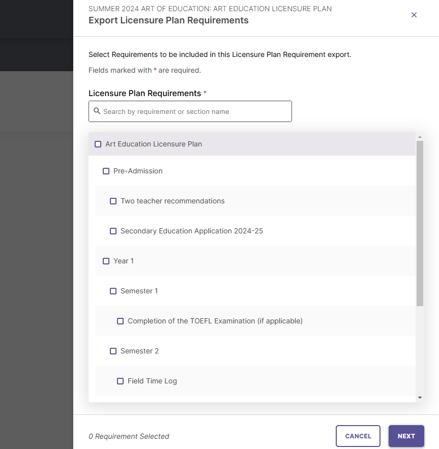The height and width of the screenshot is (449, 439).
Task: Select Two teacher recommendations checkbox
Action: pos(113,201)
